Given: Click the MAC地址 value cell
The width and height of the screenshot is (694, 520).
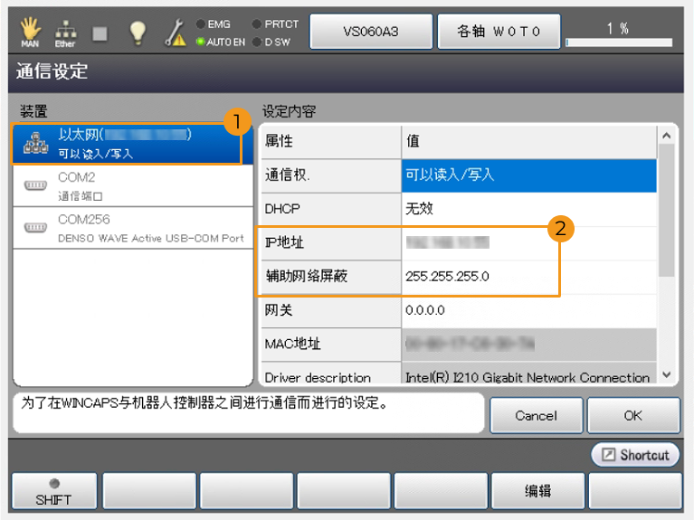Looking at the screenshot, I should (x=529, y=345).
